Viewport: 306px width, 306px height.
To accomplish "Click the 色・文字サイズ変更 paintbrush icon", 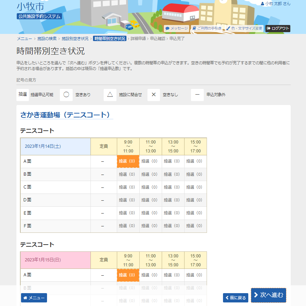I will (x=228, y=29).
